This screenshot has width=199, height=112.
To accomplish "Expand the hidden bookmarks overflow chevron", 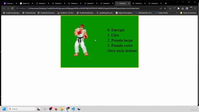I will (177, 13).
